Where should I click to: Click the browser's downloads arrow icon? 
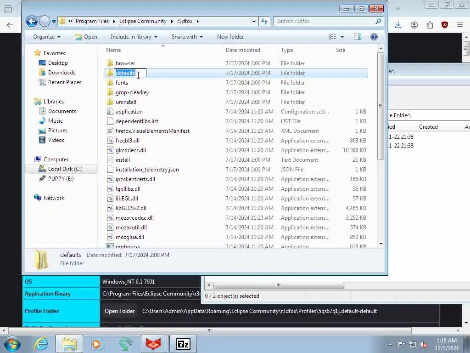point(398,25)
